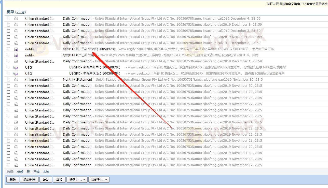
Task: Click the envelope icon on the December 1 Daily Confirmation email
Action: 16,61
